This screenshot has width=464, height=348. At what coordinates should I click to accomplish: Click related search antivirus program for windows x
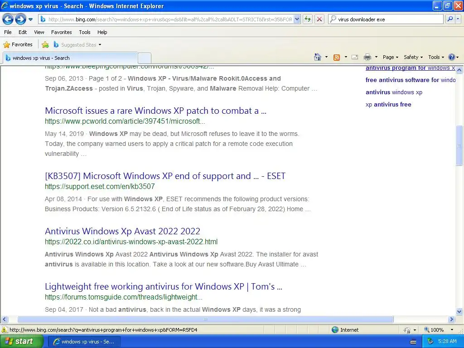pos(410,68)
